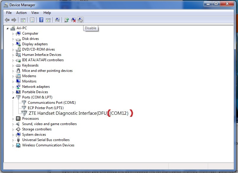Click the Back arrow in toolbar
The image size is (238, 173).
(x=7, y=20)
